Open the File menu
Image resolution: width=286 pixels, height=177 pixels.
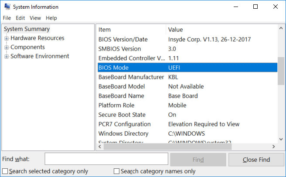[7, 18]
